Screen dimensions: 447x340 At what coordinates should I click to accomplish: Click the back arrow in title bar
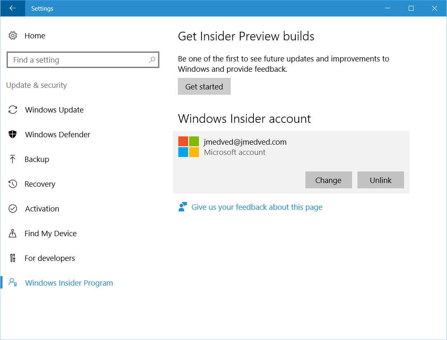click(12, 8)
